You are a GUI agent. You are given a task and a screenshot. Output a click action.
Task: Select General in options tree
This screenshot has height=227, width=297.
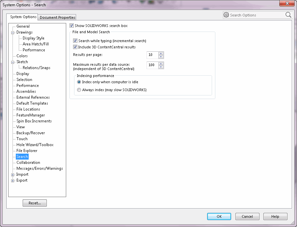tap(23, 26)
